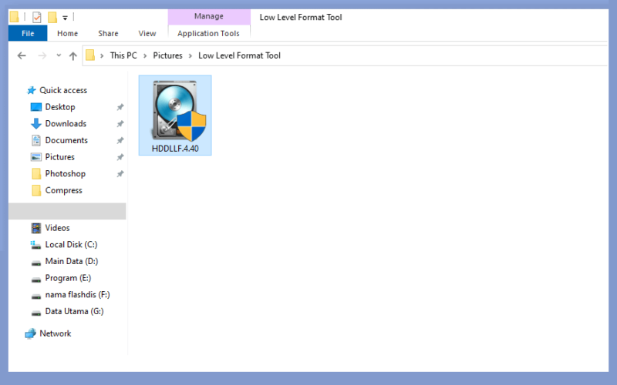Select Data Utama (G:) label
This screenshot has height=385, width=617.
[74, 312]
